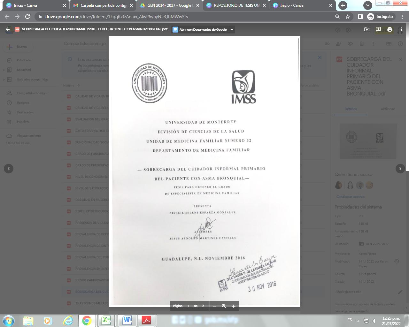
Task: Close the PDF preview with the back arrow
Action: pos(8,29)
